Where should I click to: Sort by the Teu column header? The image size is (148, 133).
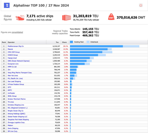(x=57, y=42)
